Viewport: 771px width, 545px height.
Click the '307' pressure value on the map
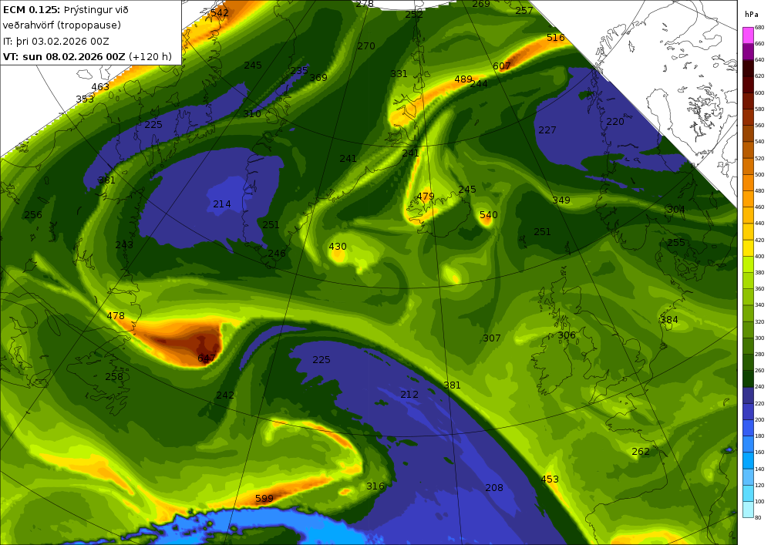tap(492, 338)
